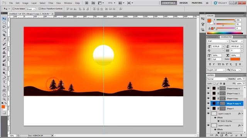Open the Image menu

click(25, 3)
